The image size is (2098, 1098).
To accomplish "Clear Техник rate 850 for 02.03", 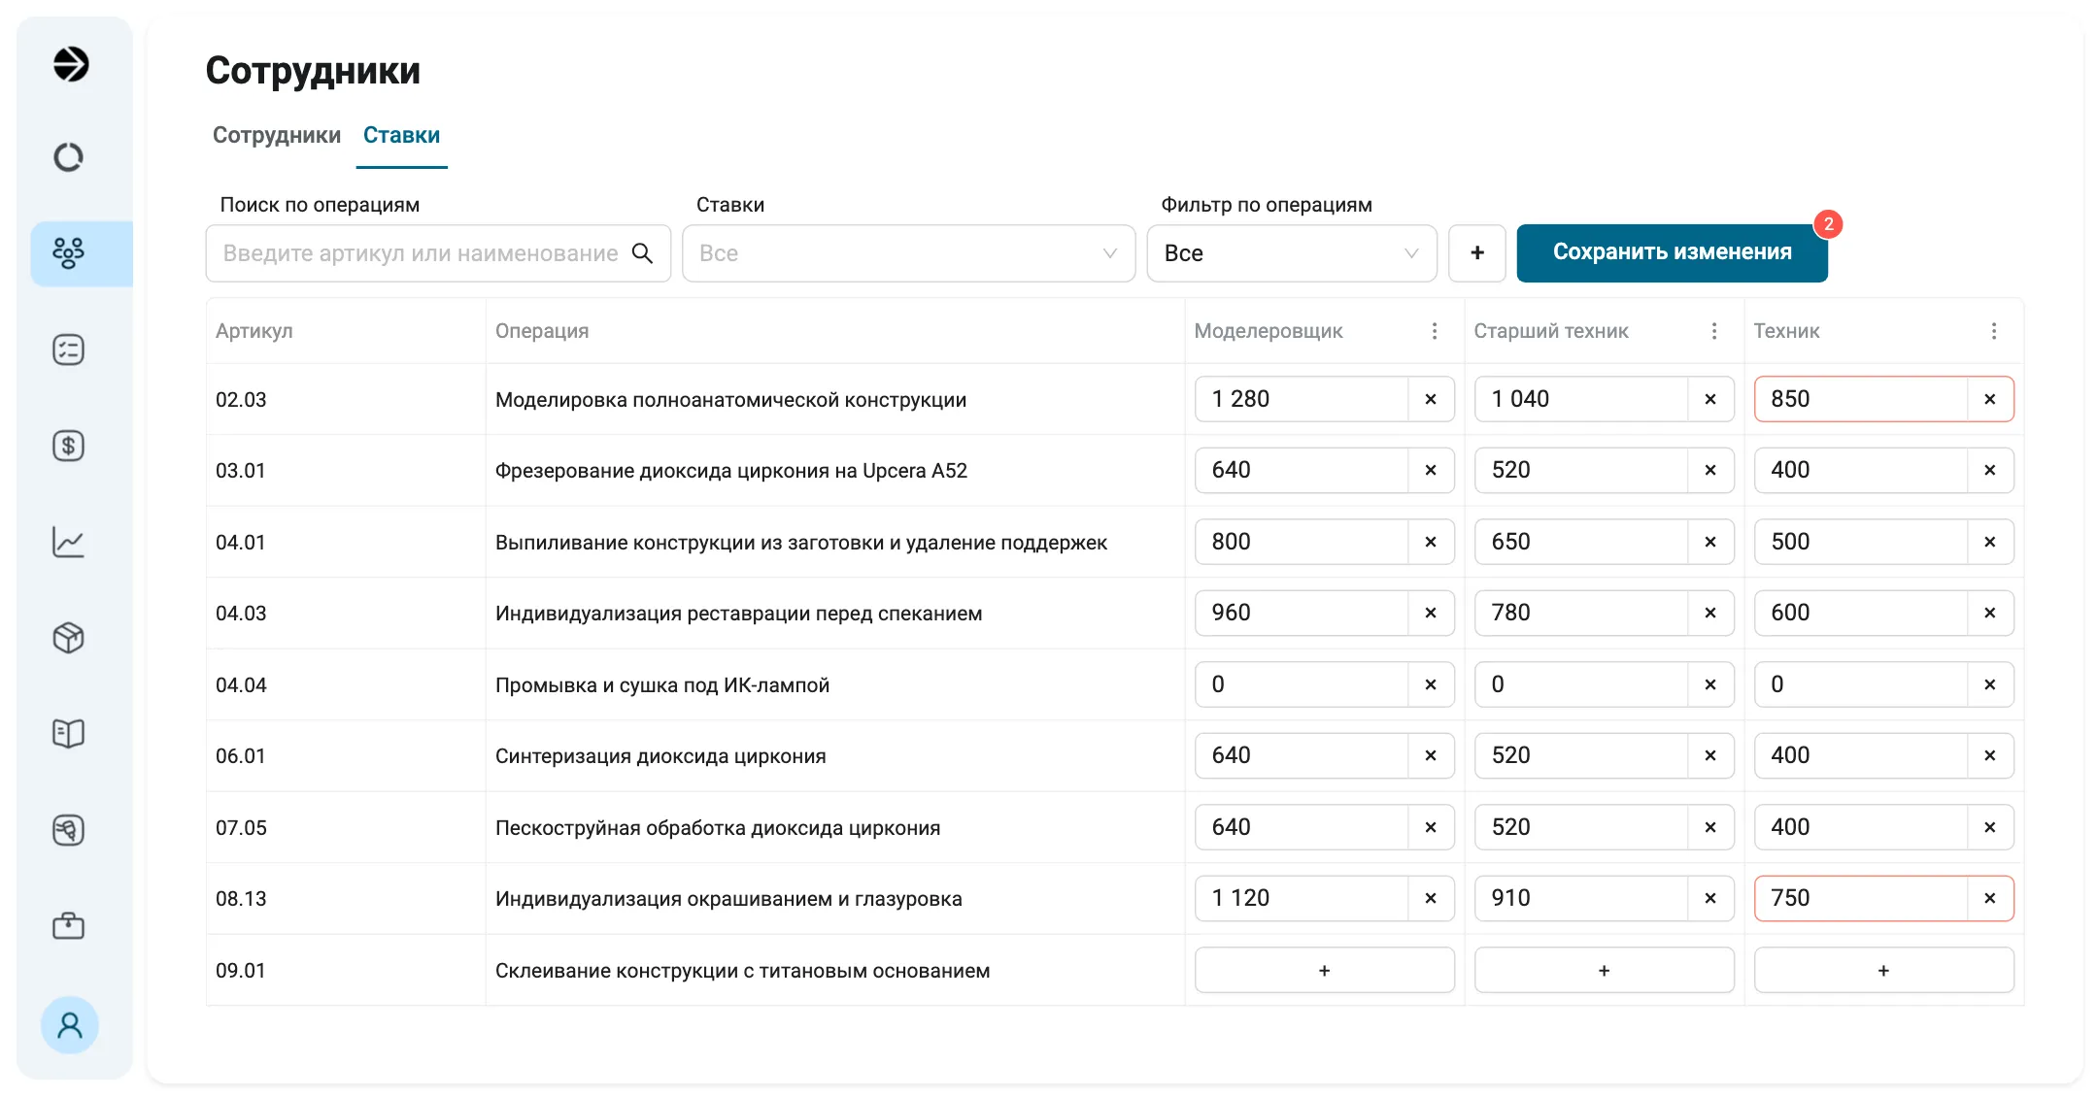I will 1990,399.
